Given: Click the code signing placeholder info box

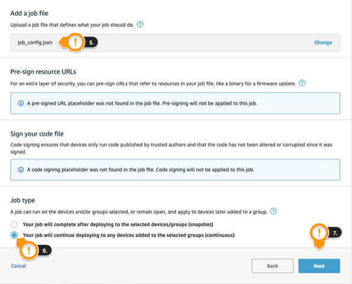Looking at the screenshot, I should (x=175, y=169).
